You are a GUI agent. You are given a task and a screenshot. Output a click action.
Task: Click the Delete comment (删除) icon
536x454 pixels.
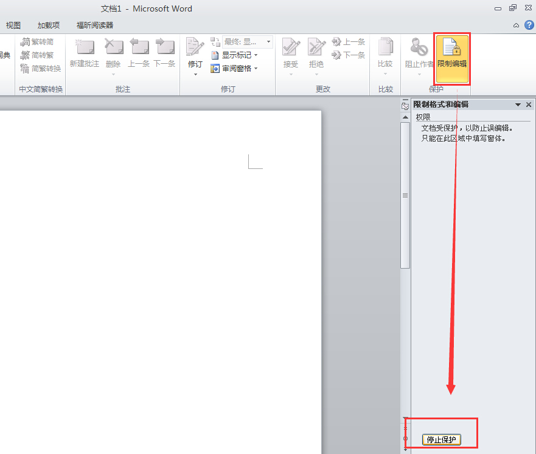point(114,47)
